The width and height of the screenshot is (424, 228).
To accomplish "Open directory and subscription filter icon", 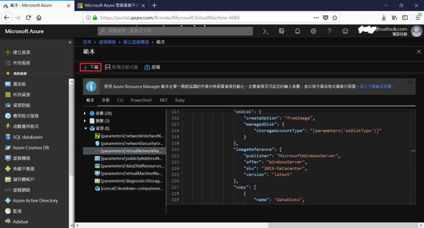I will click(282, 31).
